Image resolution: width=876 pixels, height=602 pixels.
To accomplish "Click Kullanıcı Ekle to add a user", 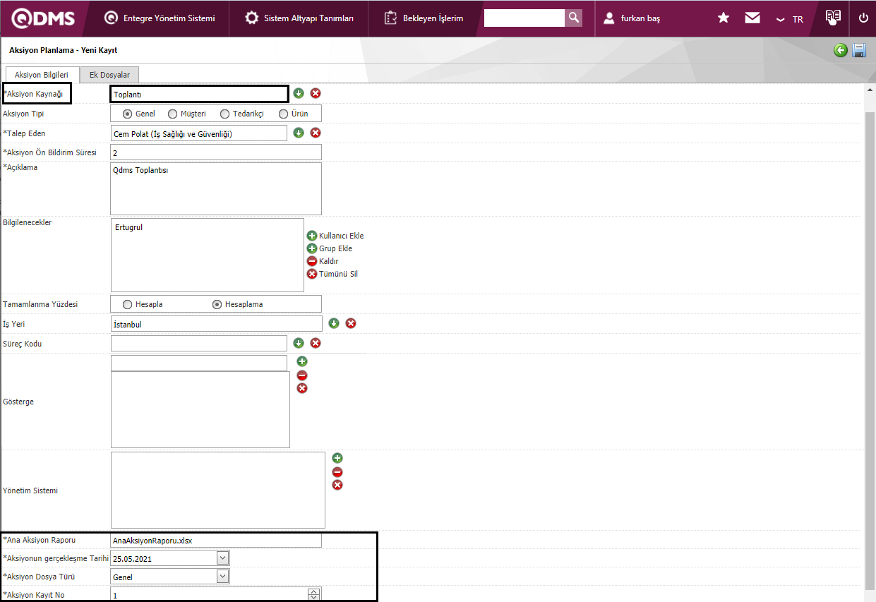I will (335, 236).
